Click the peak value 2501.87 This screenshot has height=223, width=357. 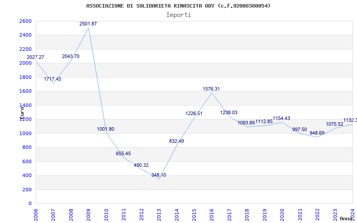pyautogui.click(x=88, y=24)
